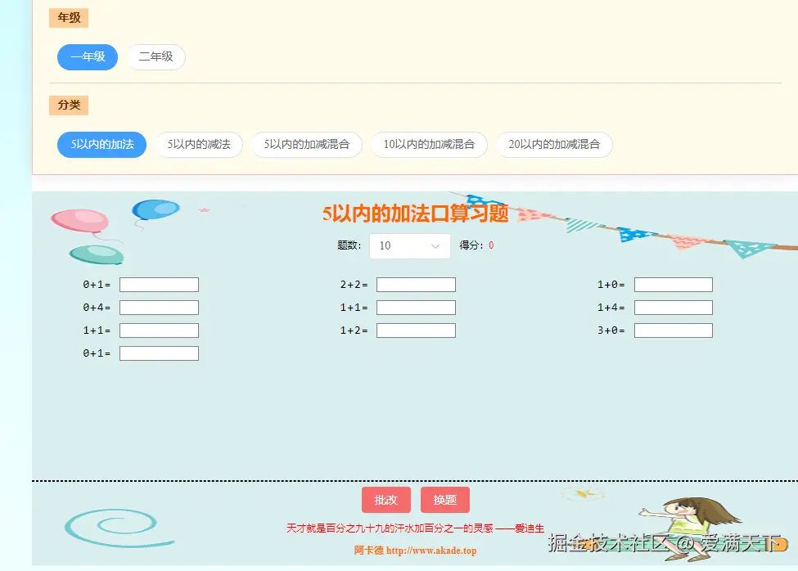Image resolution: width=798 pixels, height=571 pixels.
Task: Click the dropdown chevron next to 10
Action: 435,245
